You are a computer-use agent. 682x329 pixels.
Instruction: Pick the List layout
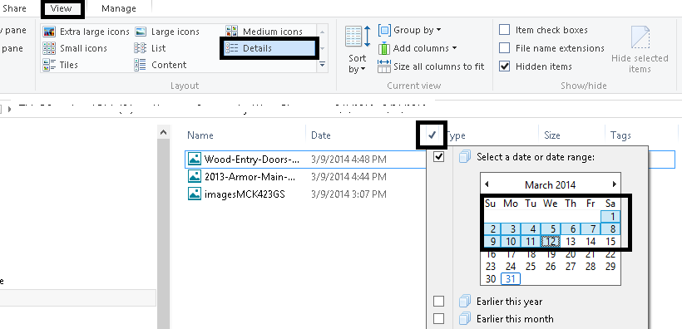(x=150, y=48)
